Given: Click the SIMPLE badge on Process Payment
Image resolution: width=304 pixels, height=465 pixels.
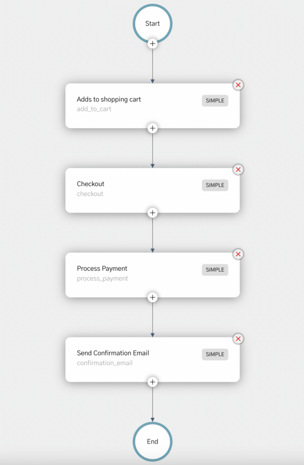Looking at the screenshot, I should click(215, 270).
